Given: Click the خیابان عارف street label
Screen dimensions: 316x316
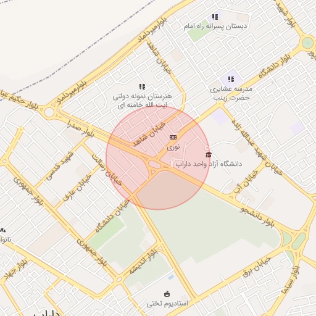Looking at the screenshot, I should click(x=77, y=188).
